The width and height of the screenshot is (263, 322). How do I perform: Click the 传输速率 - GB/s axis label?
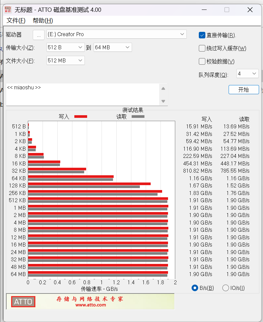point(100,289)
